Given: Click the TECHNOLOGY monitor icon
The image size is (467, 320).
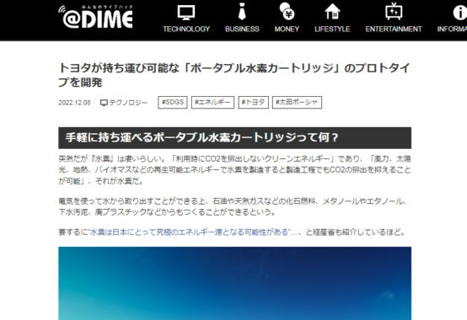Looking at the screenshot, I should 186,12.
